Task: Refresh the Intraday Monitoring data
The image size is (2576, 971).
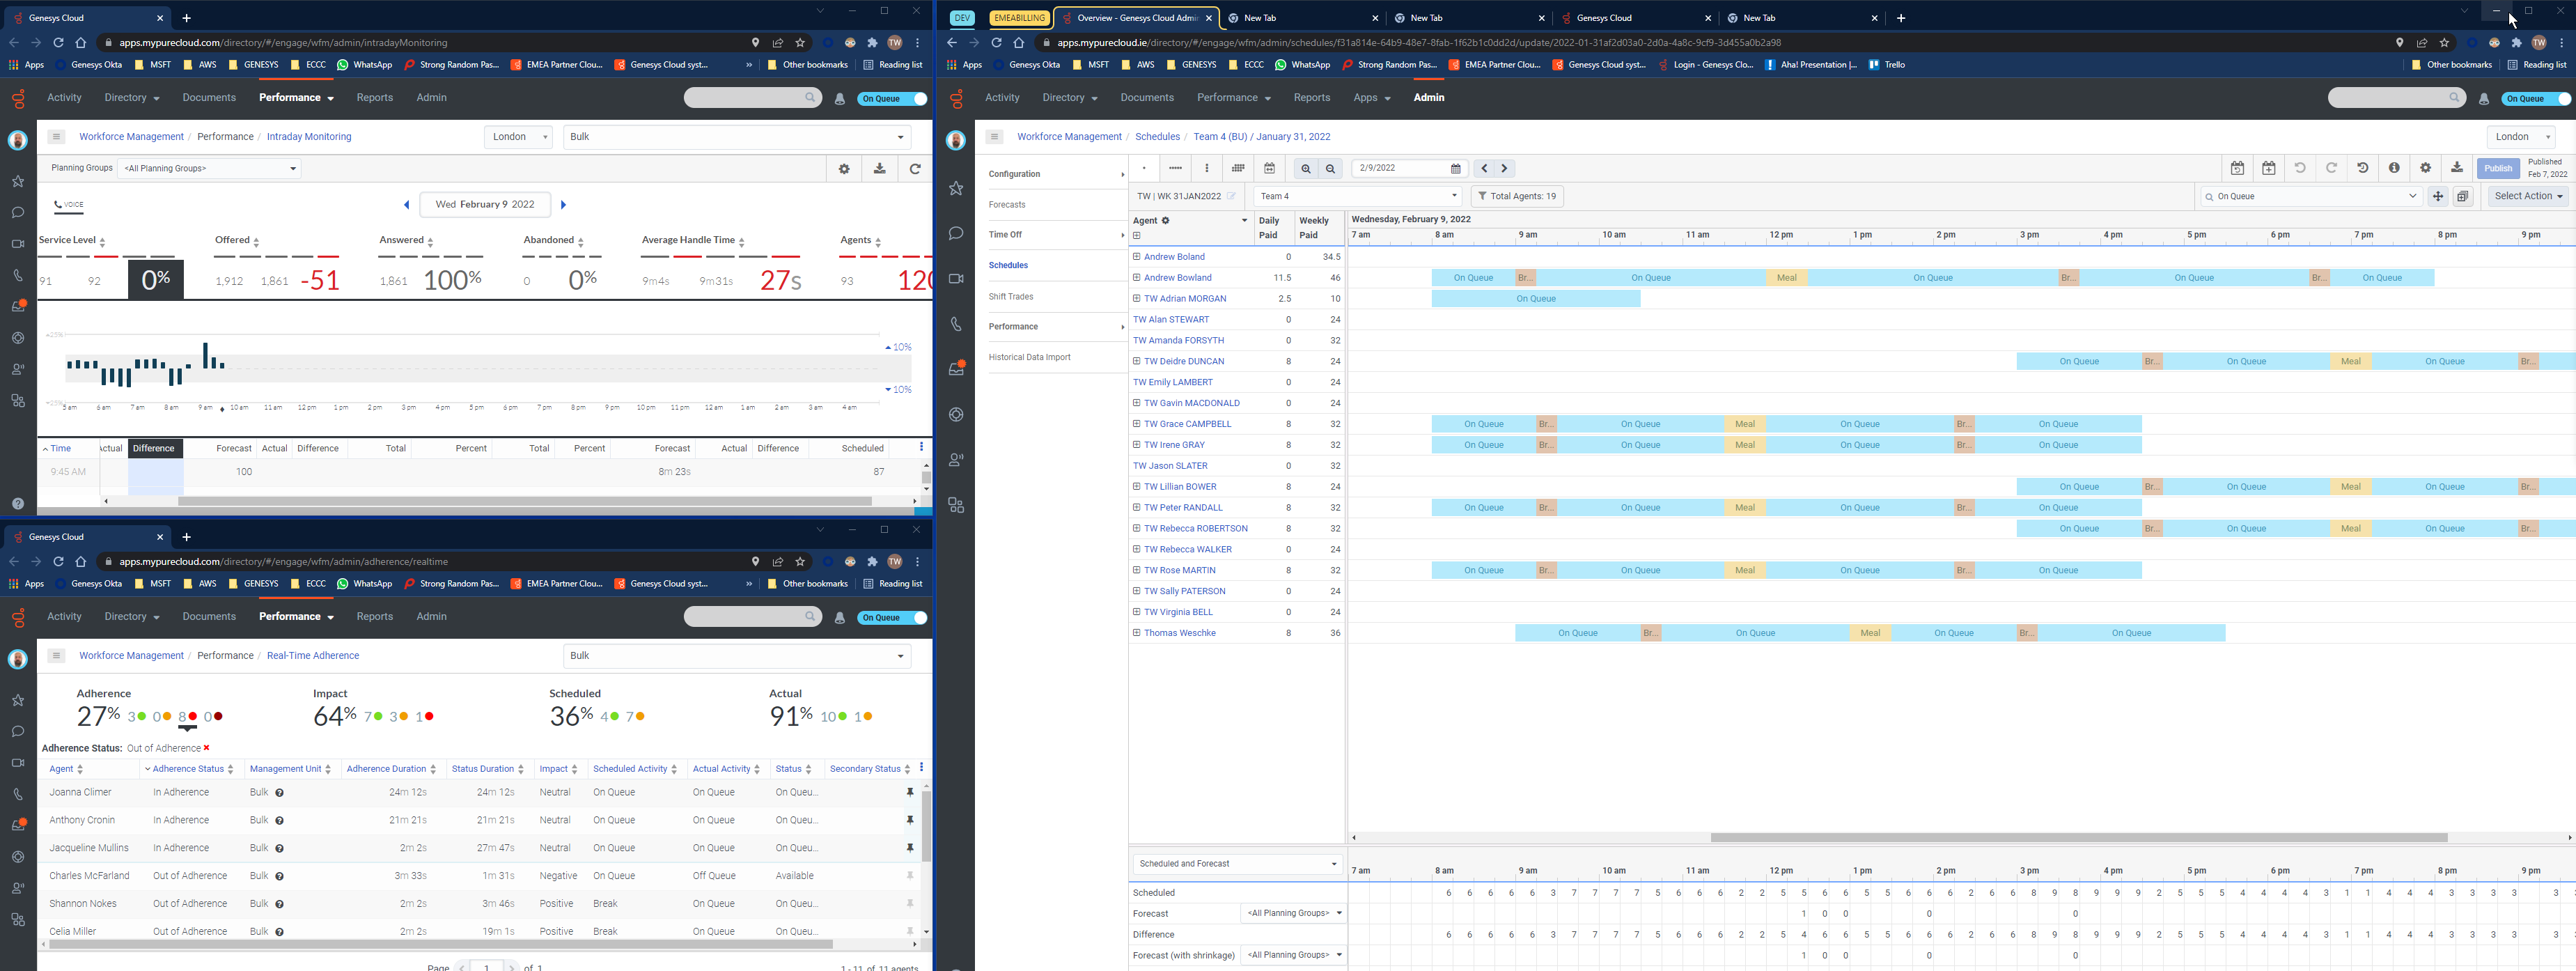Action: [x=915, y=168]
